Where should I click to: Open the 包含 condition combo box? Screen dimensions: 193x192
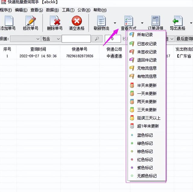[x=51, y=39]
